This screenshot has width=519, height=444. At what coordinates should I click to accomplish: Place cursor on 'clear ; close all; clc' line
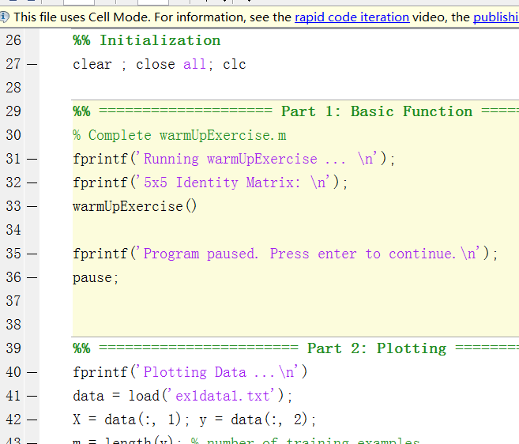159,64
